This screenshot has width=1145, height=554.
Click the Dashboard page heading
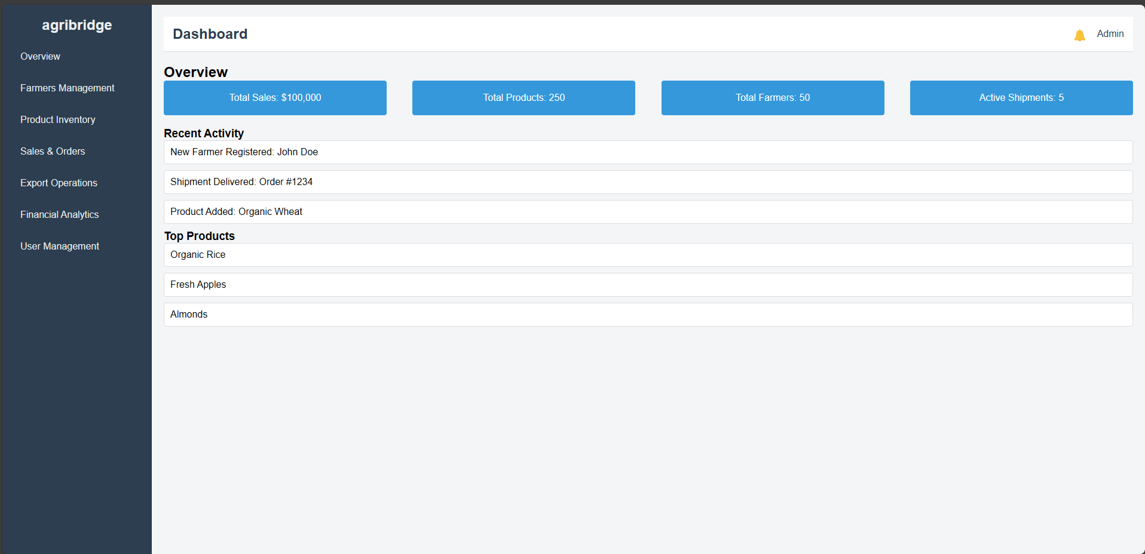210,34
